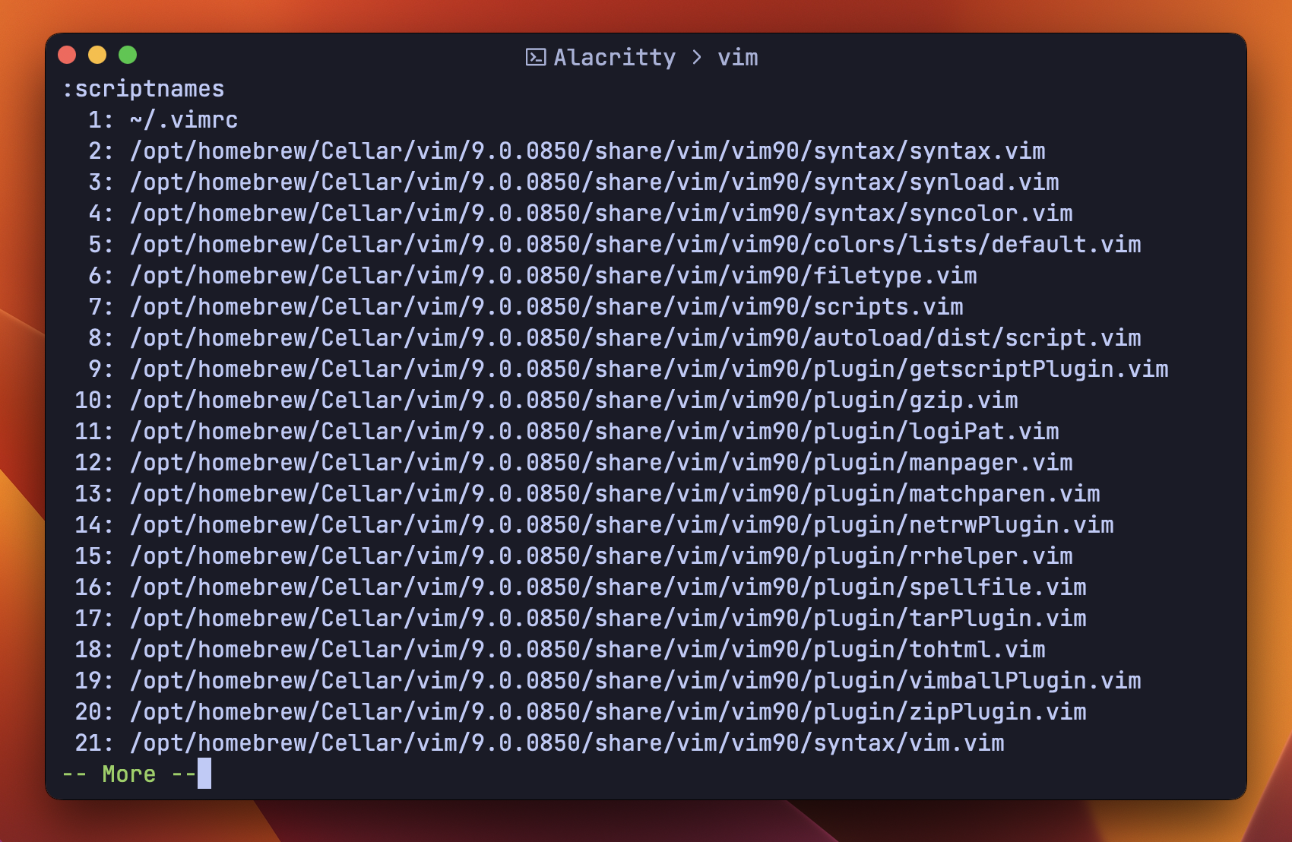
Task: Click the terminal icon in title bar
Action: 536,57
